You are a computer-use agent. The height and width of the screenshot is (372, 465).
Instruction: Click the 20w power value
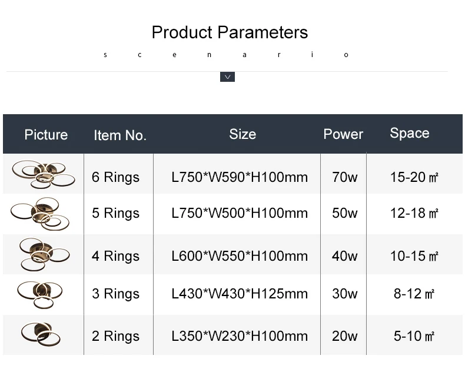[x=344, y=336]
